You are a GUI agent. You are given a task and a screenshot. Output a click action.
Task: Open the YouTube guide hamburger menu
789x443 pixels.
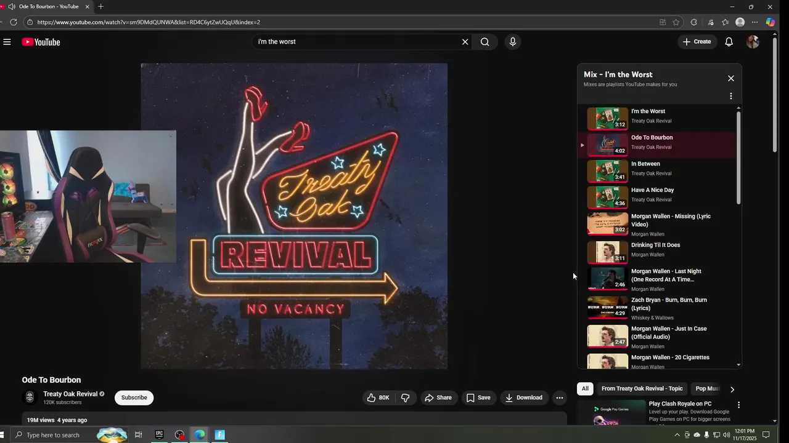(7, 42)
